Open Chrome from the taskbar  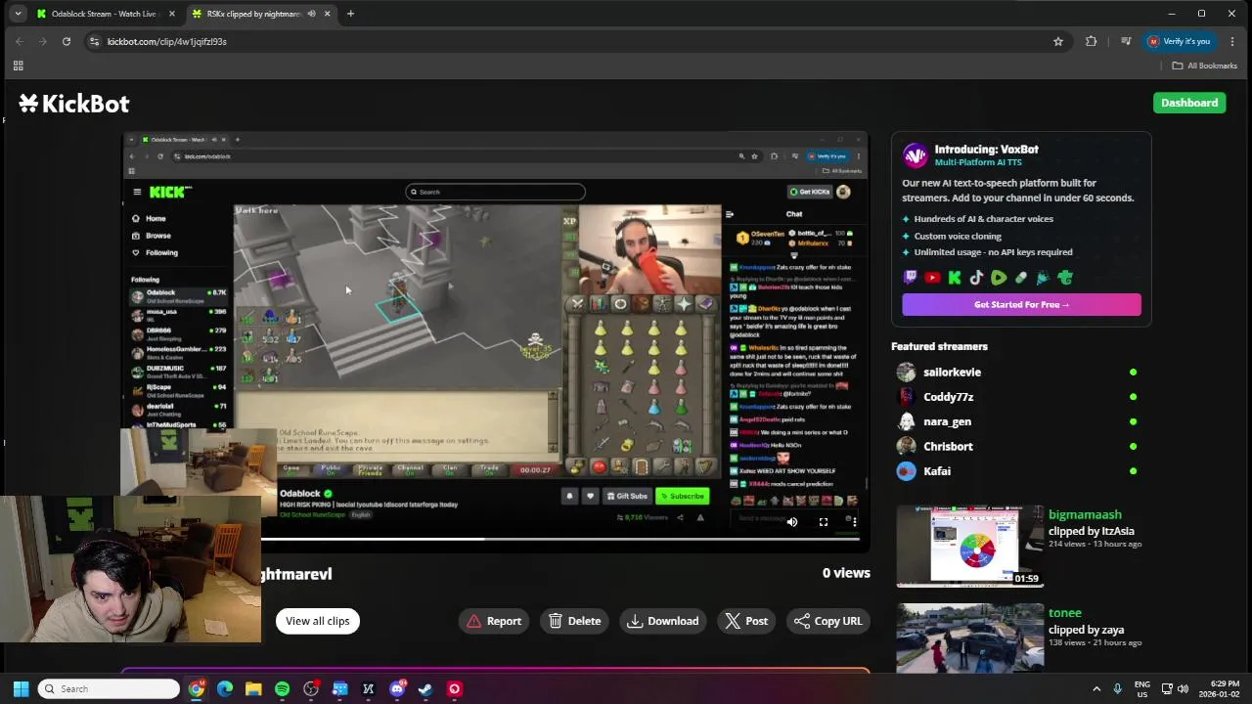point(197,689)
